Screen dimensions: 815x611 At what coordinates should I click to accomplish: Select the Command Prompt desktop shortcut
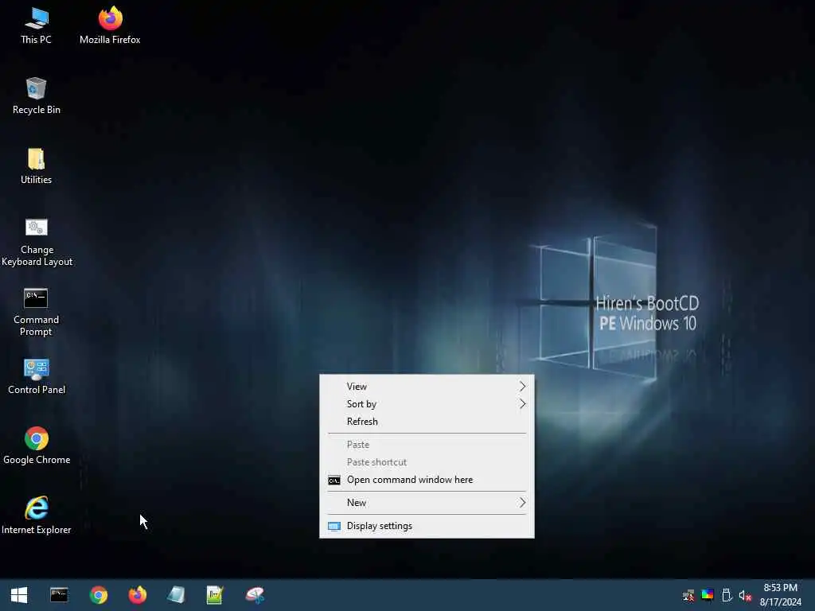coord(36,312)
